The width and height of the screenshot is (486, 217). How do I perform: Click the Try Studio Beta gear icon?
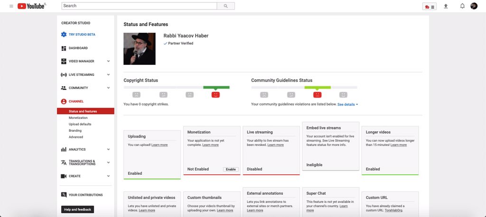[x=64, y=35]
